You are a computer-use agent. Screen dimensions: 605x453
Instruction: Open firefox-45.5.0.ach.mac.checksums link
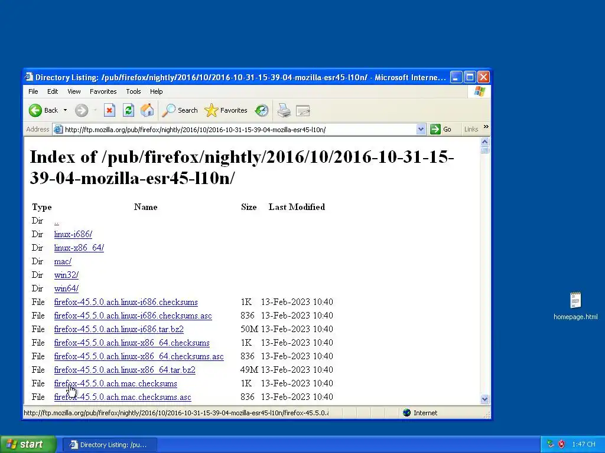pos(115,383)
